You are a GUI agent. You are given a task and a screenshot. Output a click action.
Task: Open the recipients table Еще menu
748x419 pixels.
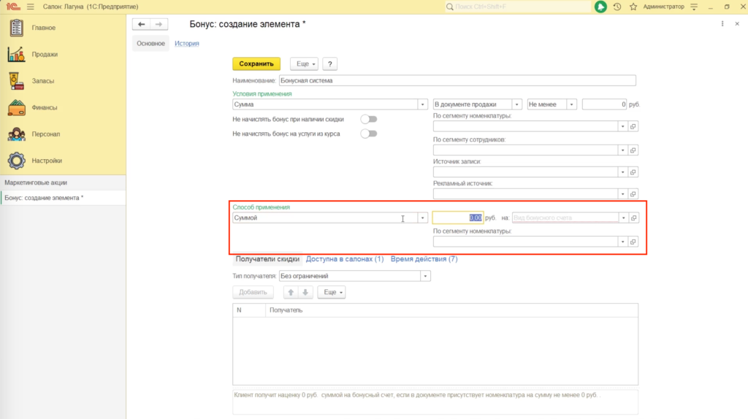[332, 292]
